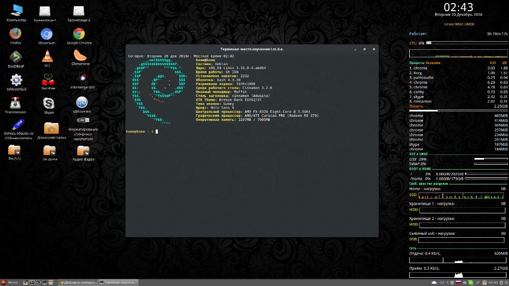The width and height of the screenshot is (509, 286).
Task: Launch Google Chrome desktop shortcut
Action: (79, 34)
